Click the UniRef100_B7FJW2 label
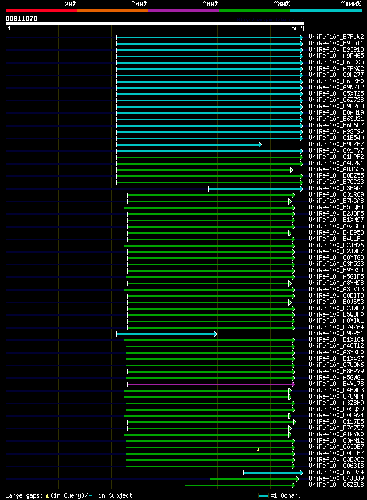The image size is (367, 500). pyautogui.click(x=336, y=37)
